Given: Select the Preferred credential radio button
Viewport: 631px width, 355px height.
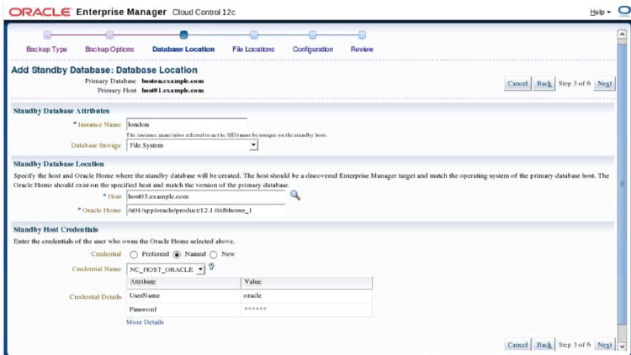Looking at the screenshot, I should click(x=134, y=254).
